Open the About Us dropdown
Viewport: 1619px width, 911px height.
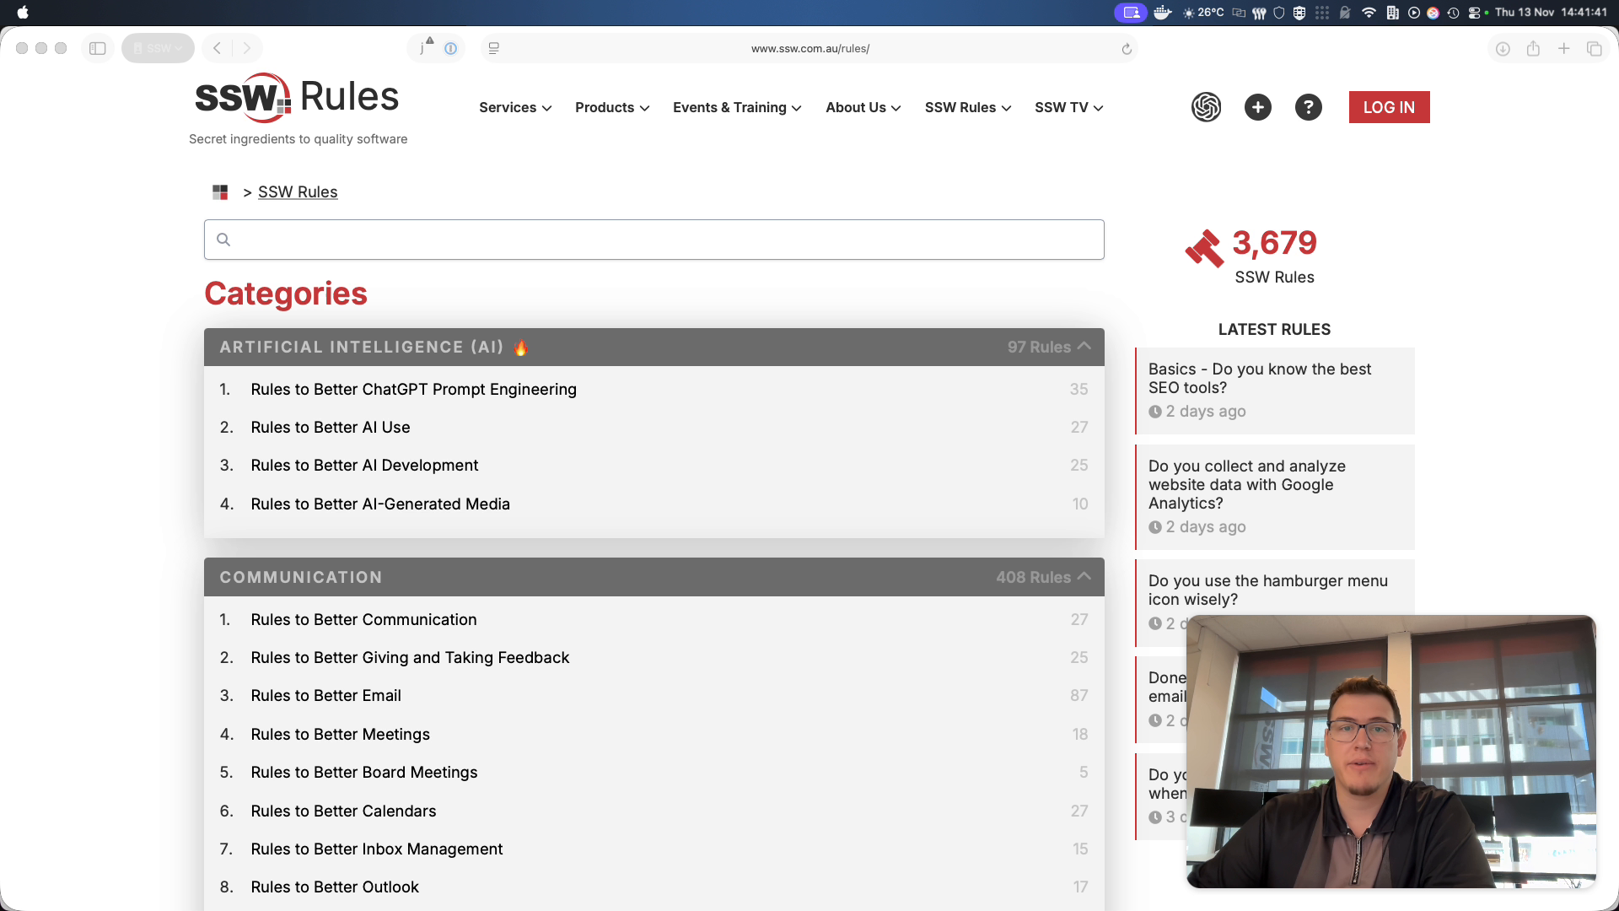(x=863, y=108)
